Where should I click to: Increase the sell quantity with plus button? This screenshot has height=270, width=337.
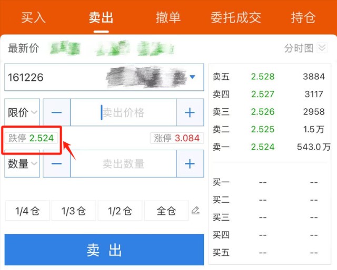click(x=190, y=164)
